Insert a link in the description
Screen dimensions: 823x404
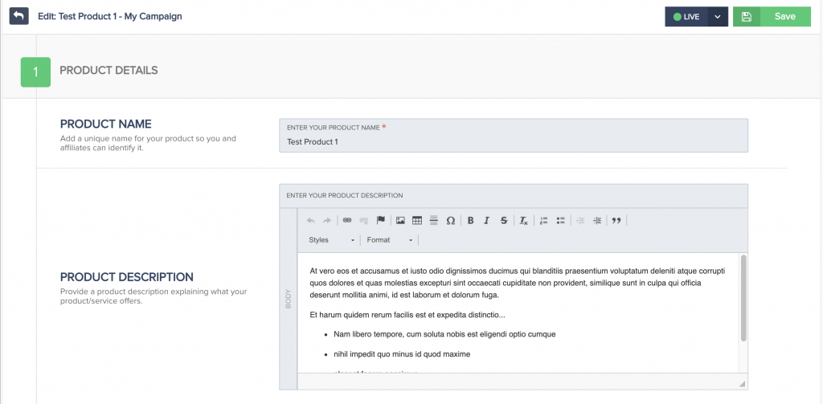pyautogui.click(x=347, y=220)
